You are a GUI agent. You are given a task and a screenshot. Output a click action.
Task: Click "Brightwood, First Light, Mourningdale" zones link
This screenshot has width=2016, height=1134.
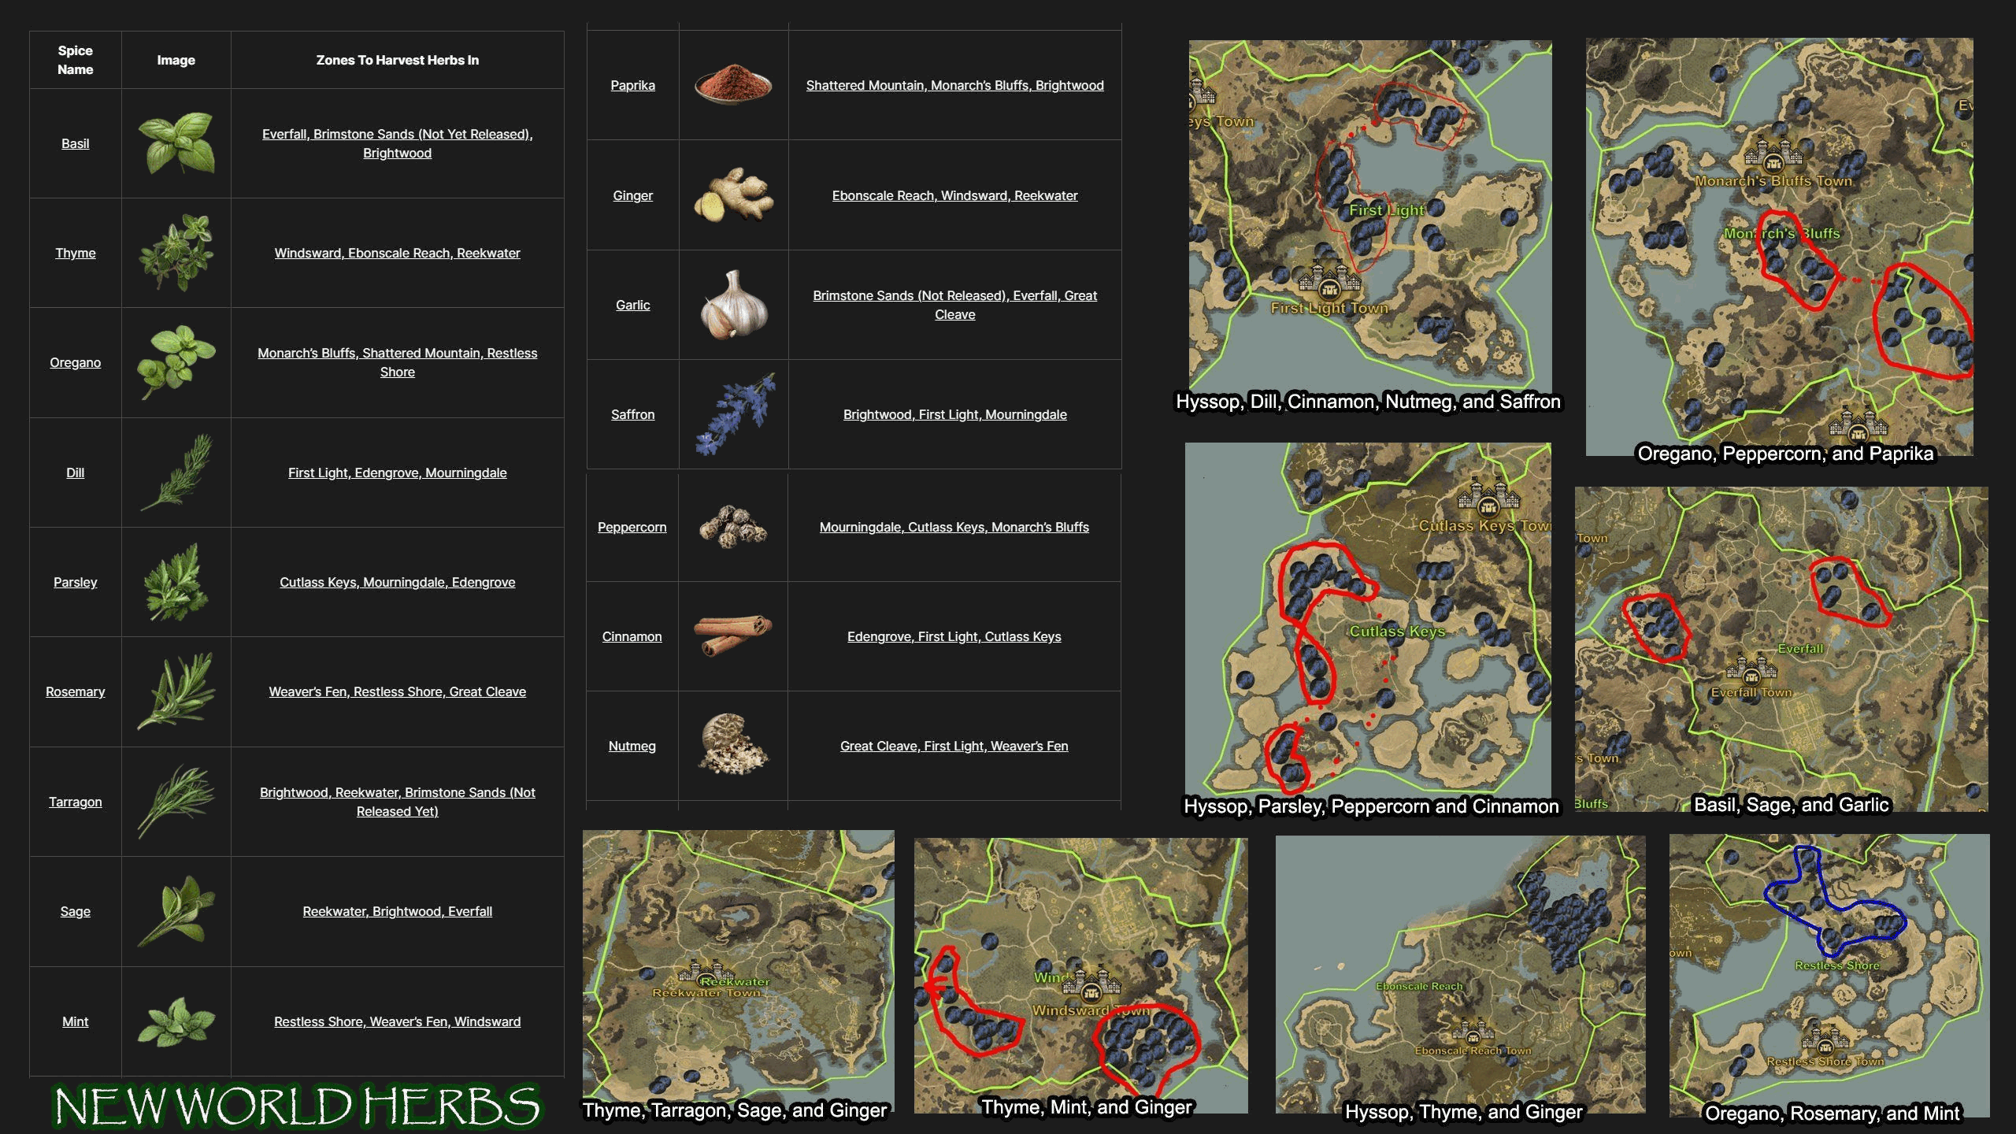(x=955, y=414)
